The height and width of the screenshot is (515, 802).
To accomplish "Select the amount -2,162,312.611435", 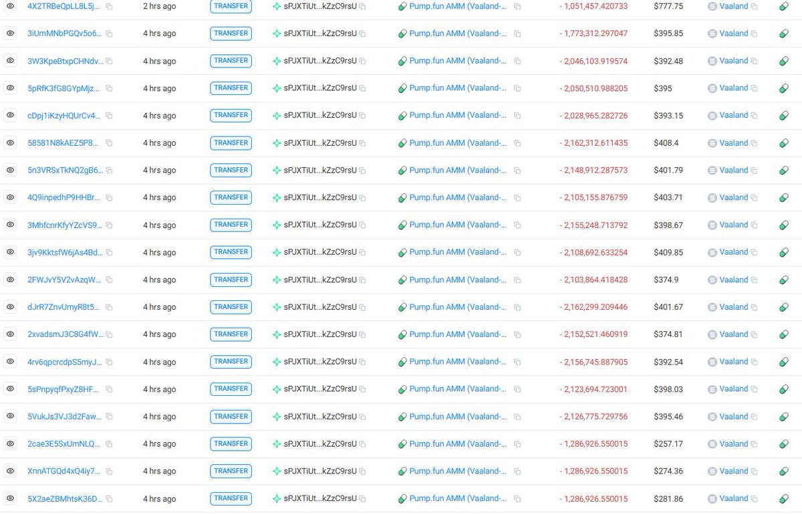I will pos(593,143).
